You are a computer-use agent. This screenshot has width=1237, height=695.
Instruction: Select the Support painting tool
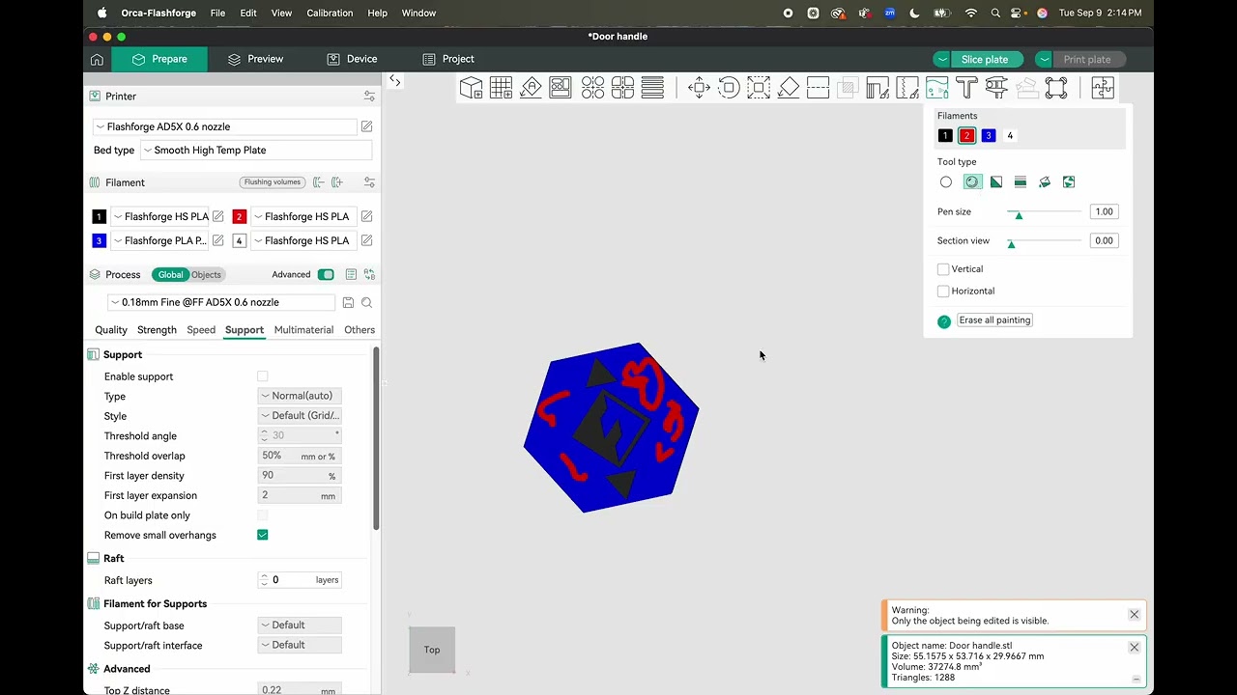pyautogui.click(x=877, y=88)
